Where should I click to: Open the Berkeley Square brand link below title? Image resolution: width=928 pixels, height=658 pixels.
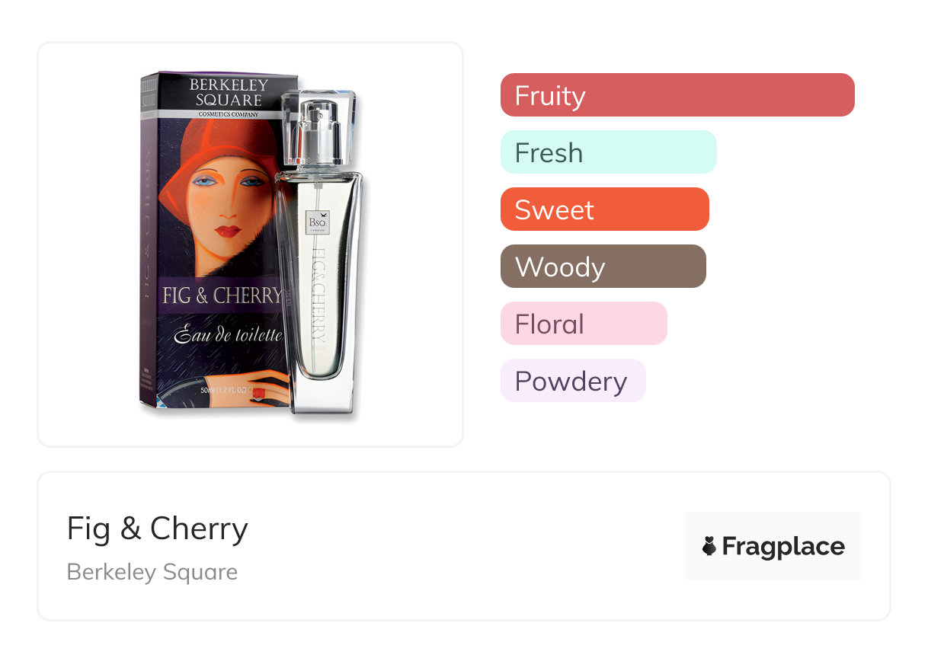pyautogui.click(x=152, y=572)
